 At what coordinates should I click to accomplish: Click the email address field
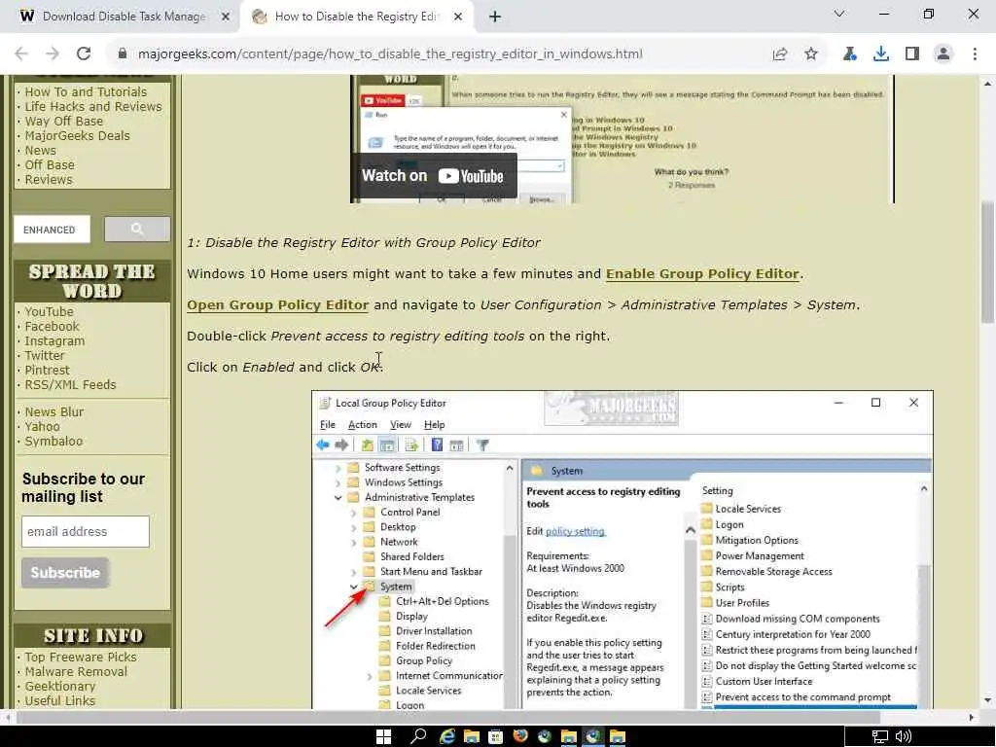pos(86,532)
